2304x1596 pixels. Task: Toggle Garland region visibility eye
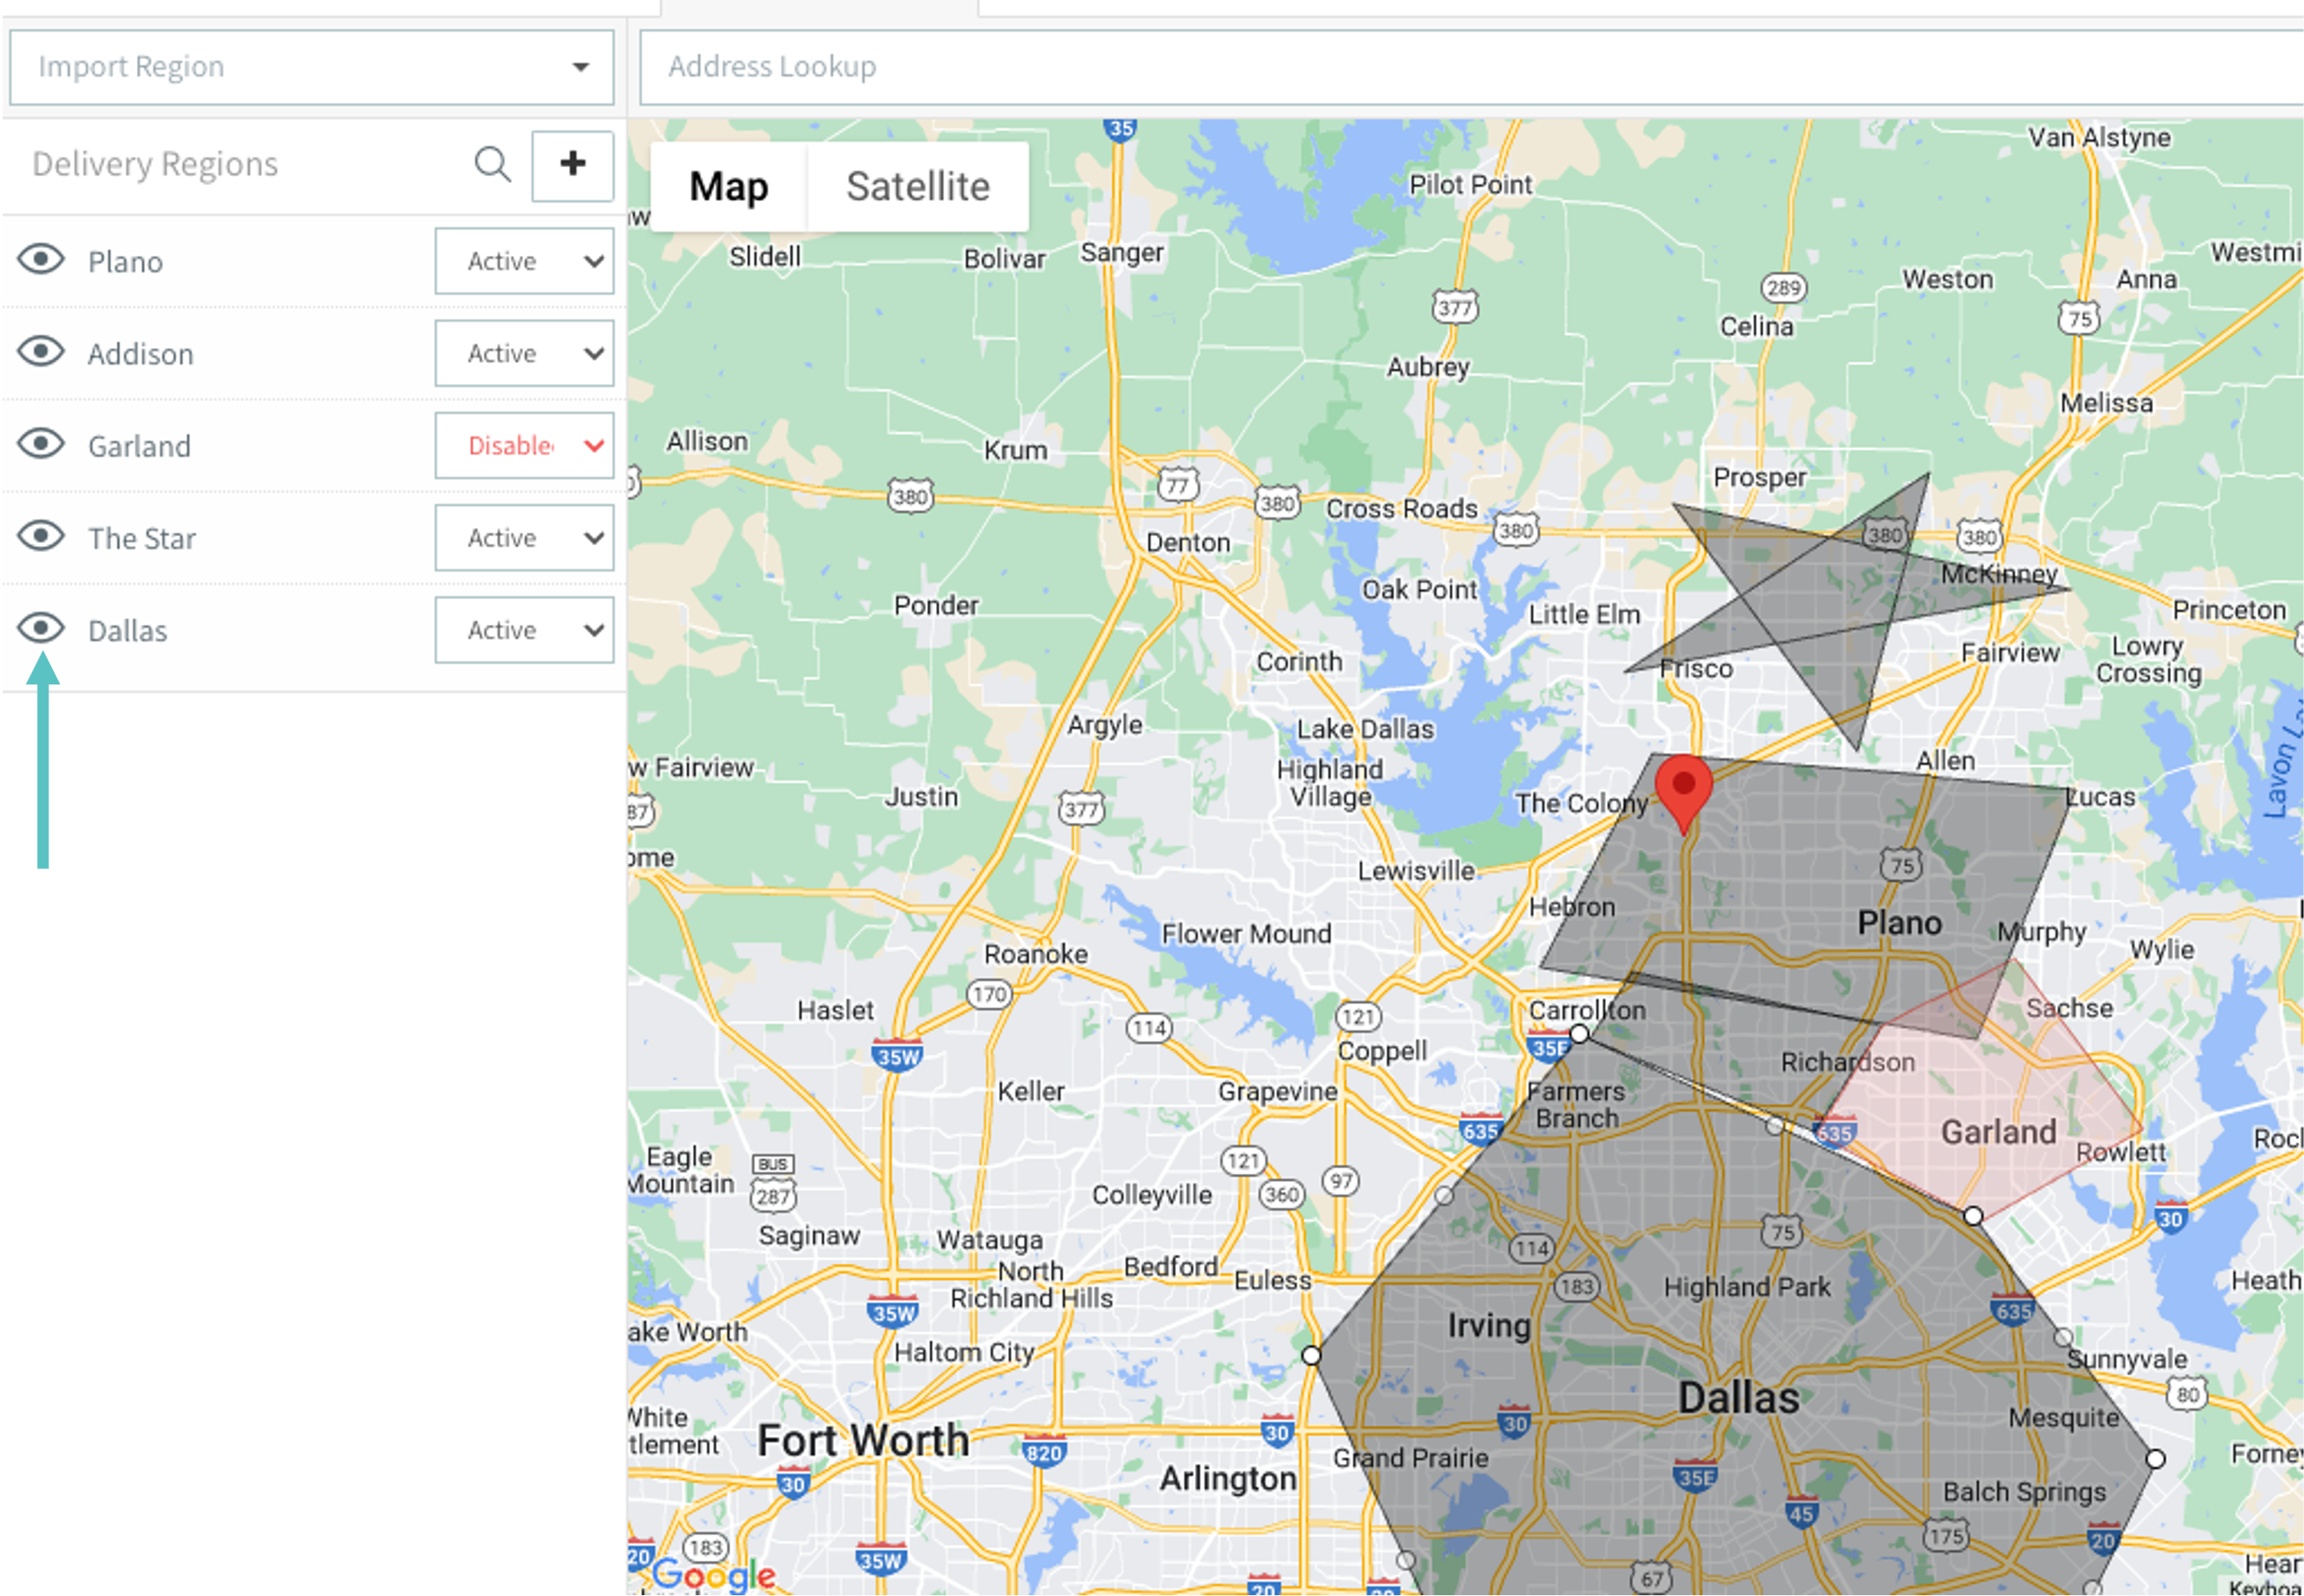tap(41, 444)
